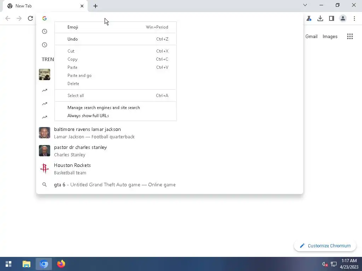Open the Gmail link

(311, 36)
